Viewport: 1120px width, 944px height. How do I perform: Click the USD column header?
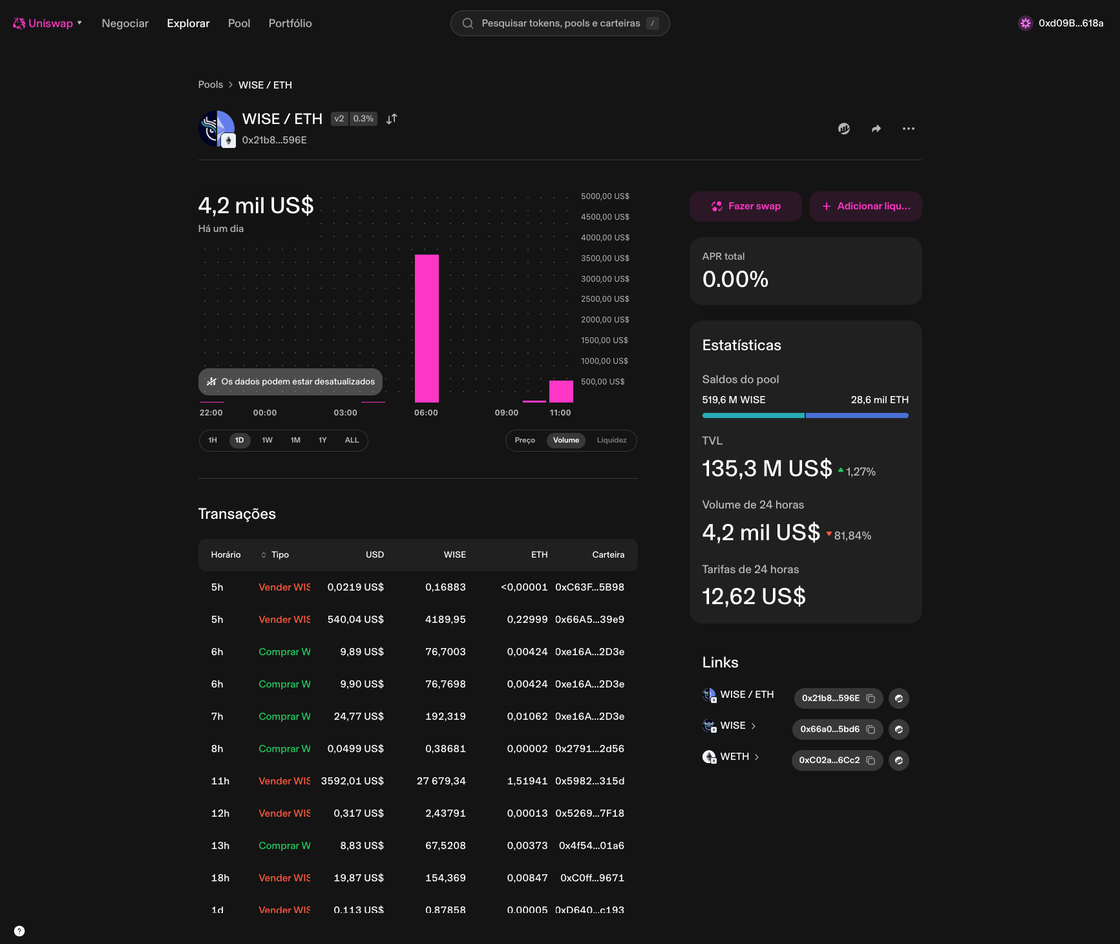[x=375, y=554]
